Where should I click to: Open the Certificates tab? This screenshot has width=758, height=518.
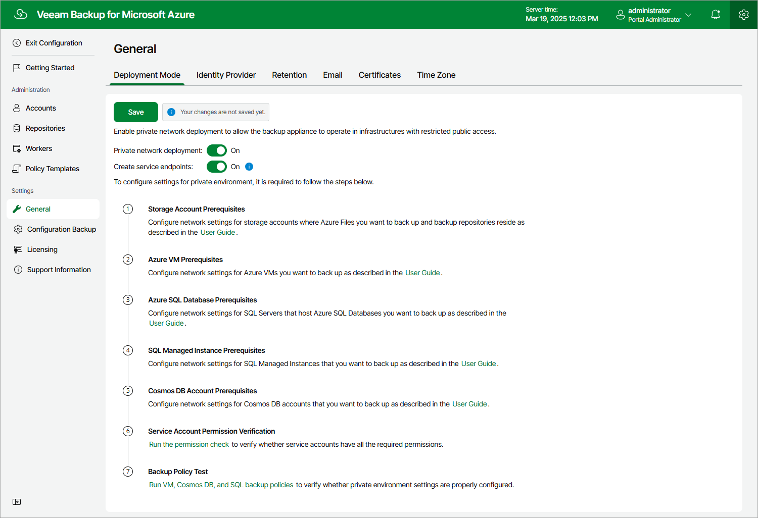click(380, 75)
